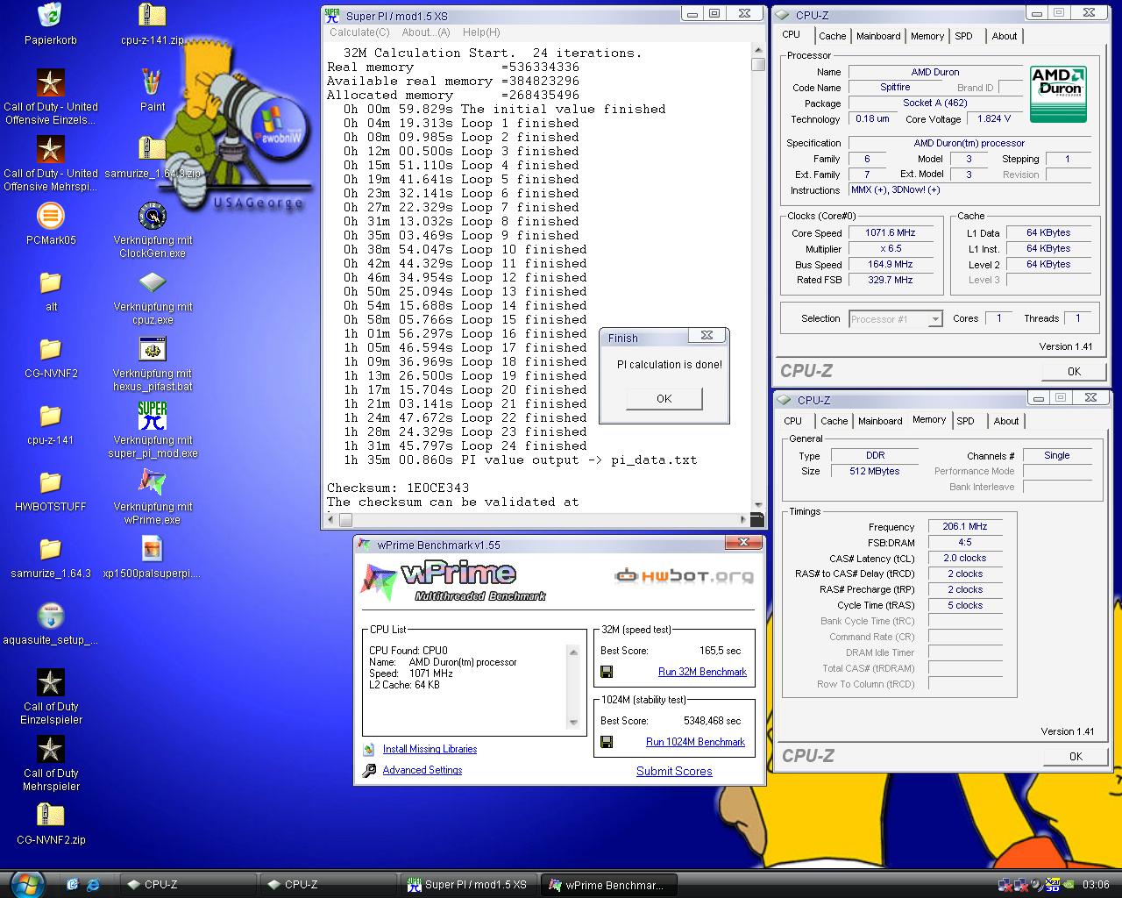
Task: Open the aquasuite_setup installer icon
Action: (50, 616)
